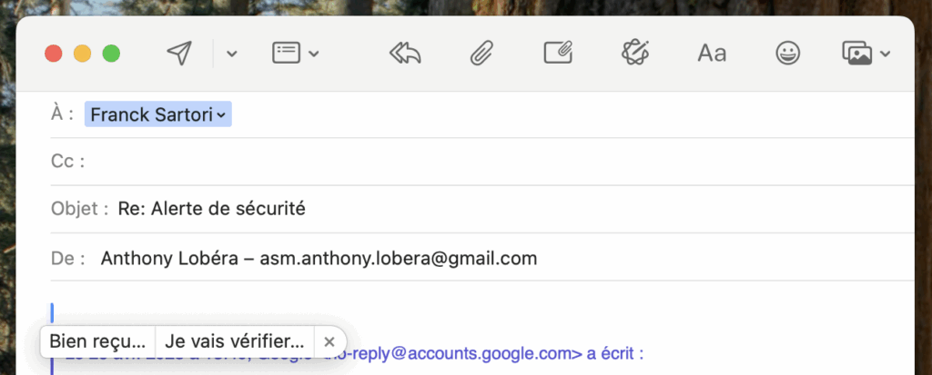
Task: Include original attachments with the paperclip-box icon
Action: pos(558,53)
